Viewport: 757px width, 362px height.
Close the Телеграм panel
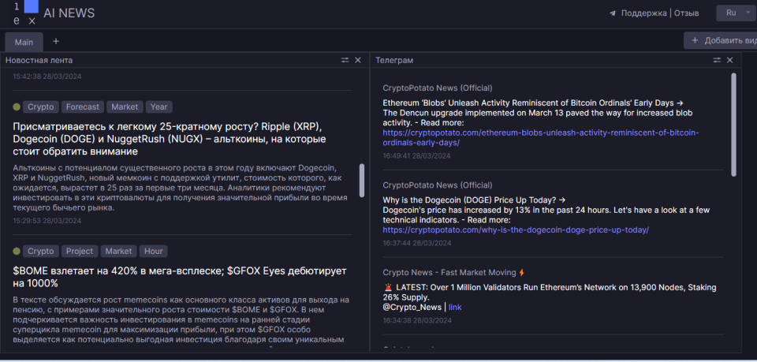pyautogui.click(x=730, y=60)
